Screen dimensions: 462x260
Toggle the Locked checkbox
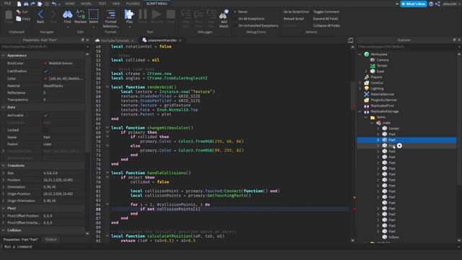point(45,130)
